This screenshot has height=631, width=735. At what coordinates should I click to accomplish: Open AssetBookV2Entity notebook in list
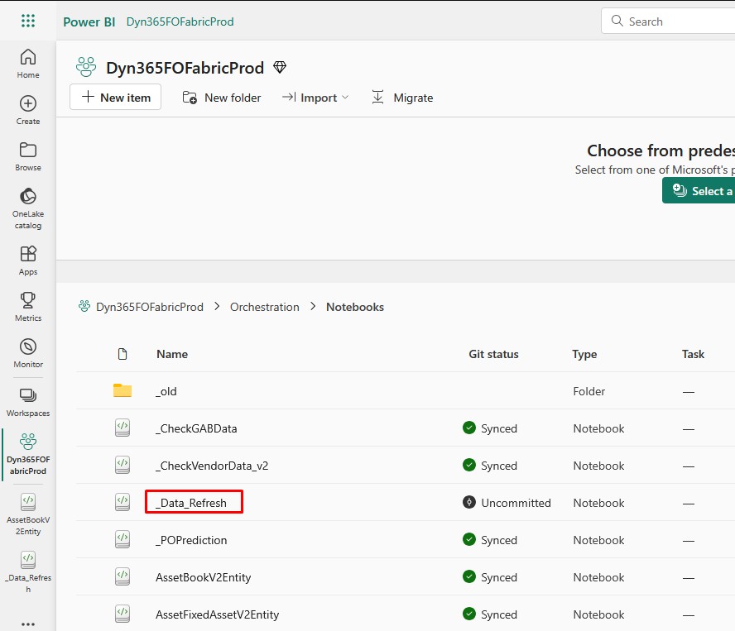[204, 577]
